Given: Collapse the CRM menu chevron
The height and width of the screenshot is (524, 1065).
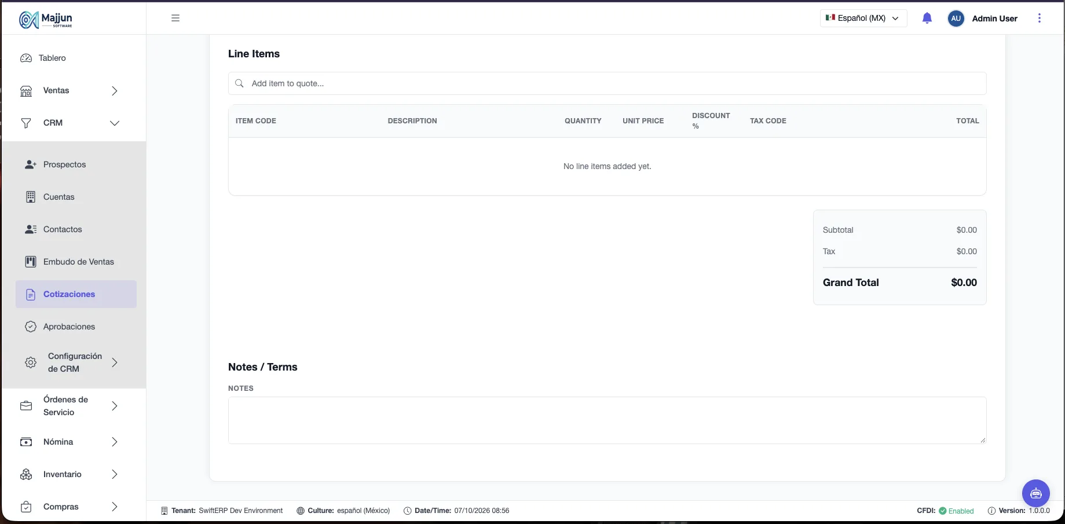Looking at the screenshot, I should [x=115, y=123].
